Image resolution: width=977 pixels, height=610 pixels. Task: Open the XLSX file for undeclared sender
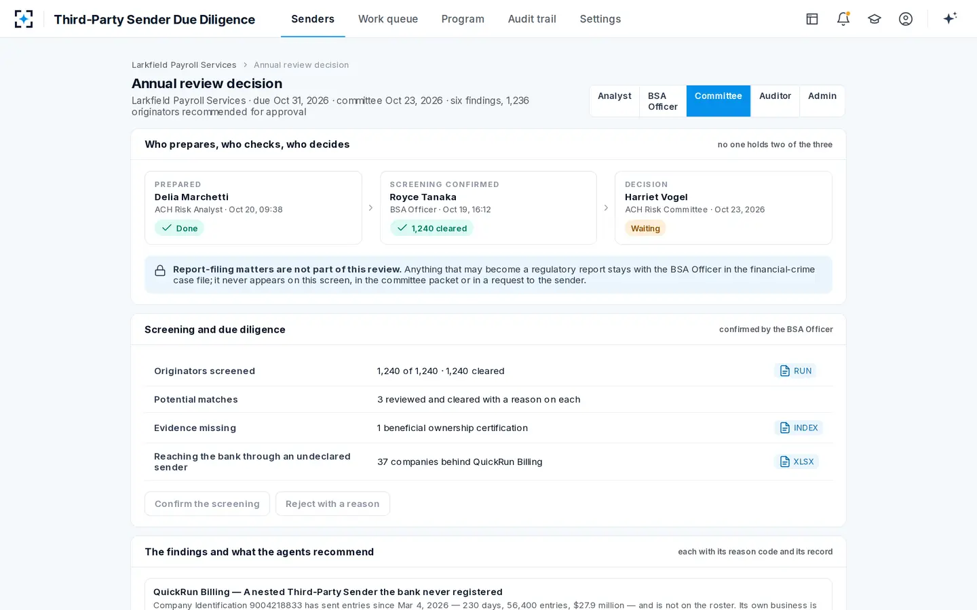pos(797,462)
